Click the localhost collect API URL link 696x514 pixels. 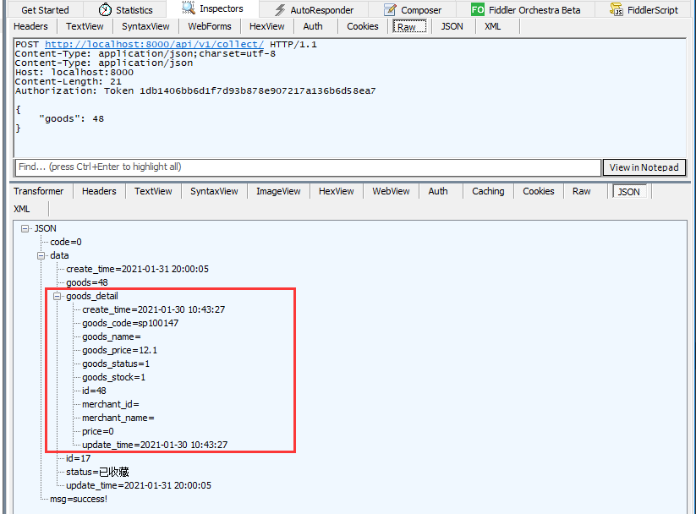click(x=154, y=44)
